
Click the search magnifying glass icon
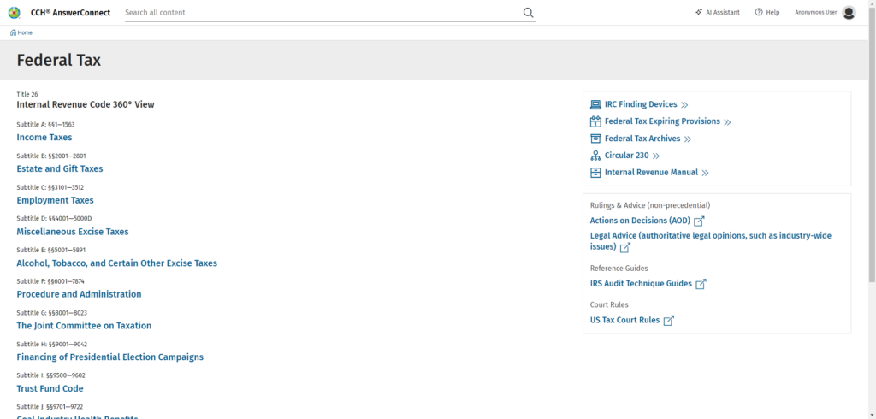(528, 13)
